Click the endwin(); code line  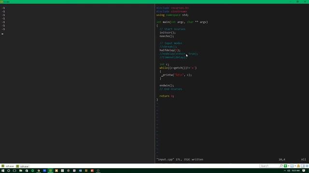[167, 86]
